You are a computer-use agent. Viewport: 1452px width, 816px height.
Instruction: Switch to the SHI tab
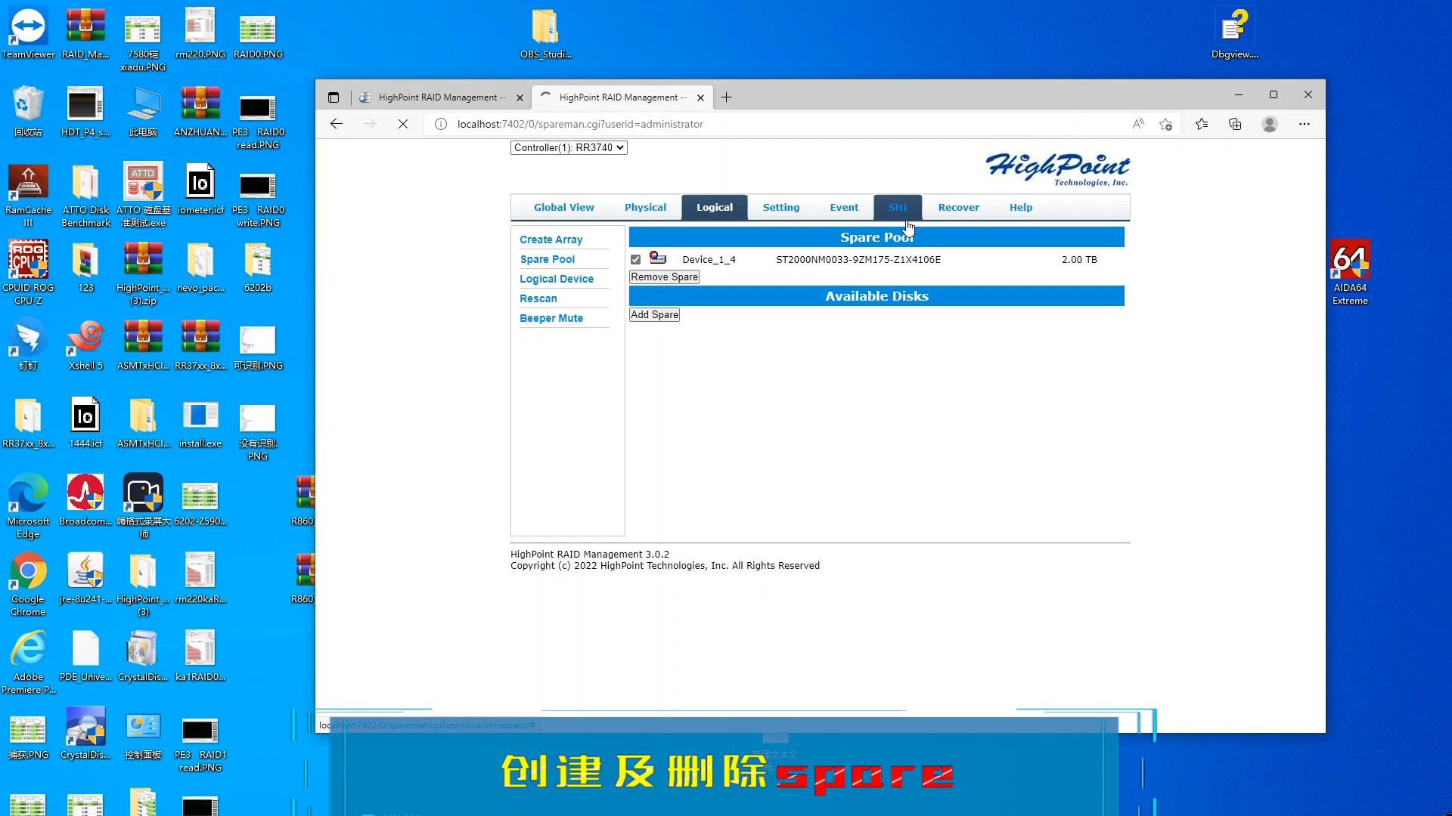tap(898, 207)
